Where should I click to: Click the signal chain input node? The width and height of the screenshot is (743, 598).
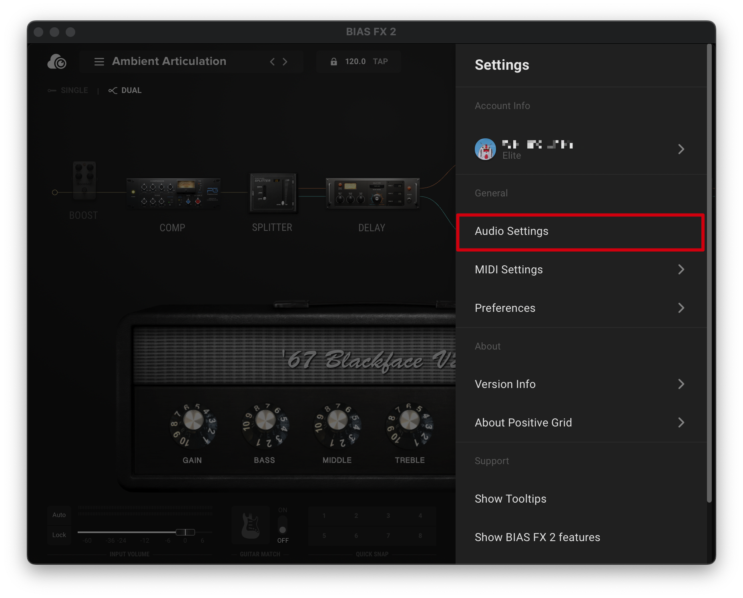[x=55, y=193]
